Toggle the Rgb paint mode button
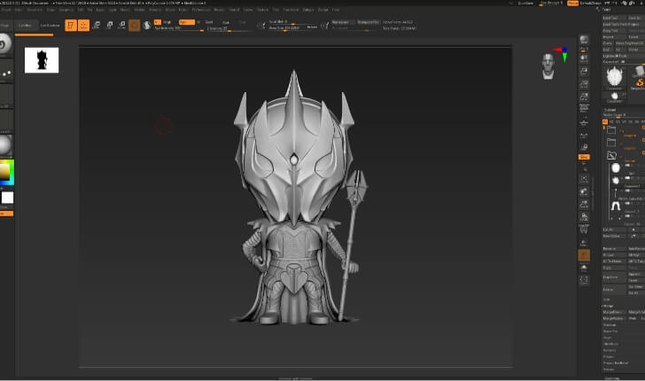The height and width of the screenshot is (381, 645). click(187, 22)
